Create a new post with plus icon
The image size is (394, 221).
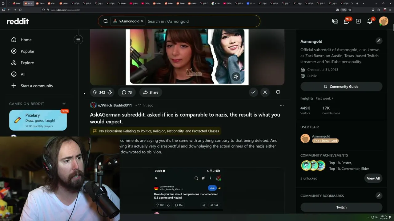pos(358,21)
